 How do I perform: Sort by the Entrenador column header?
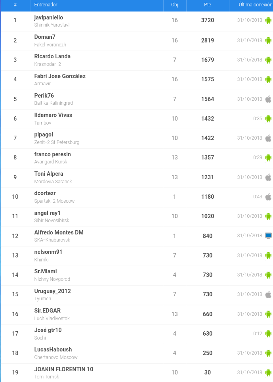46,5
